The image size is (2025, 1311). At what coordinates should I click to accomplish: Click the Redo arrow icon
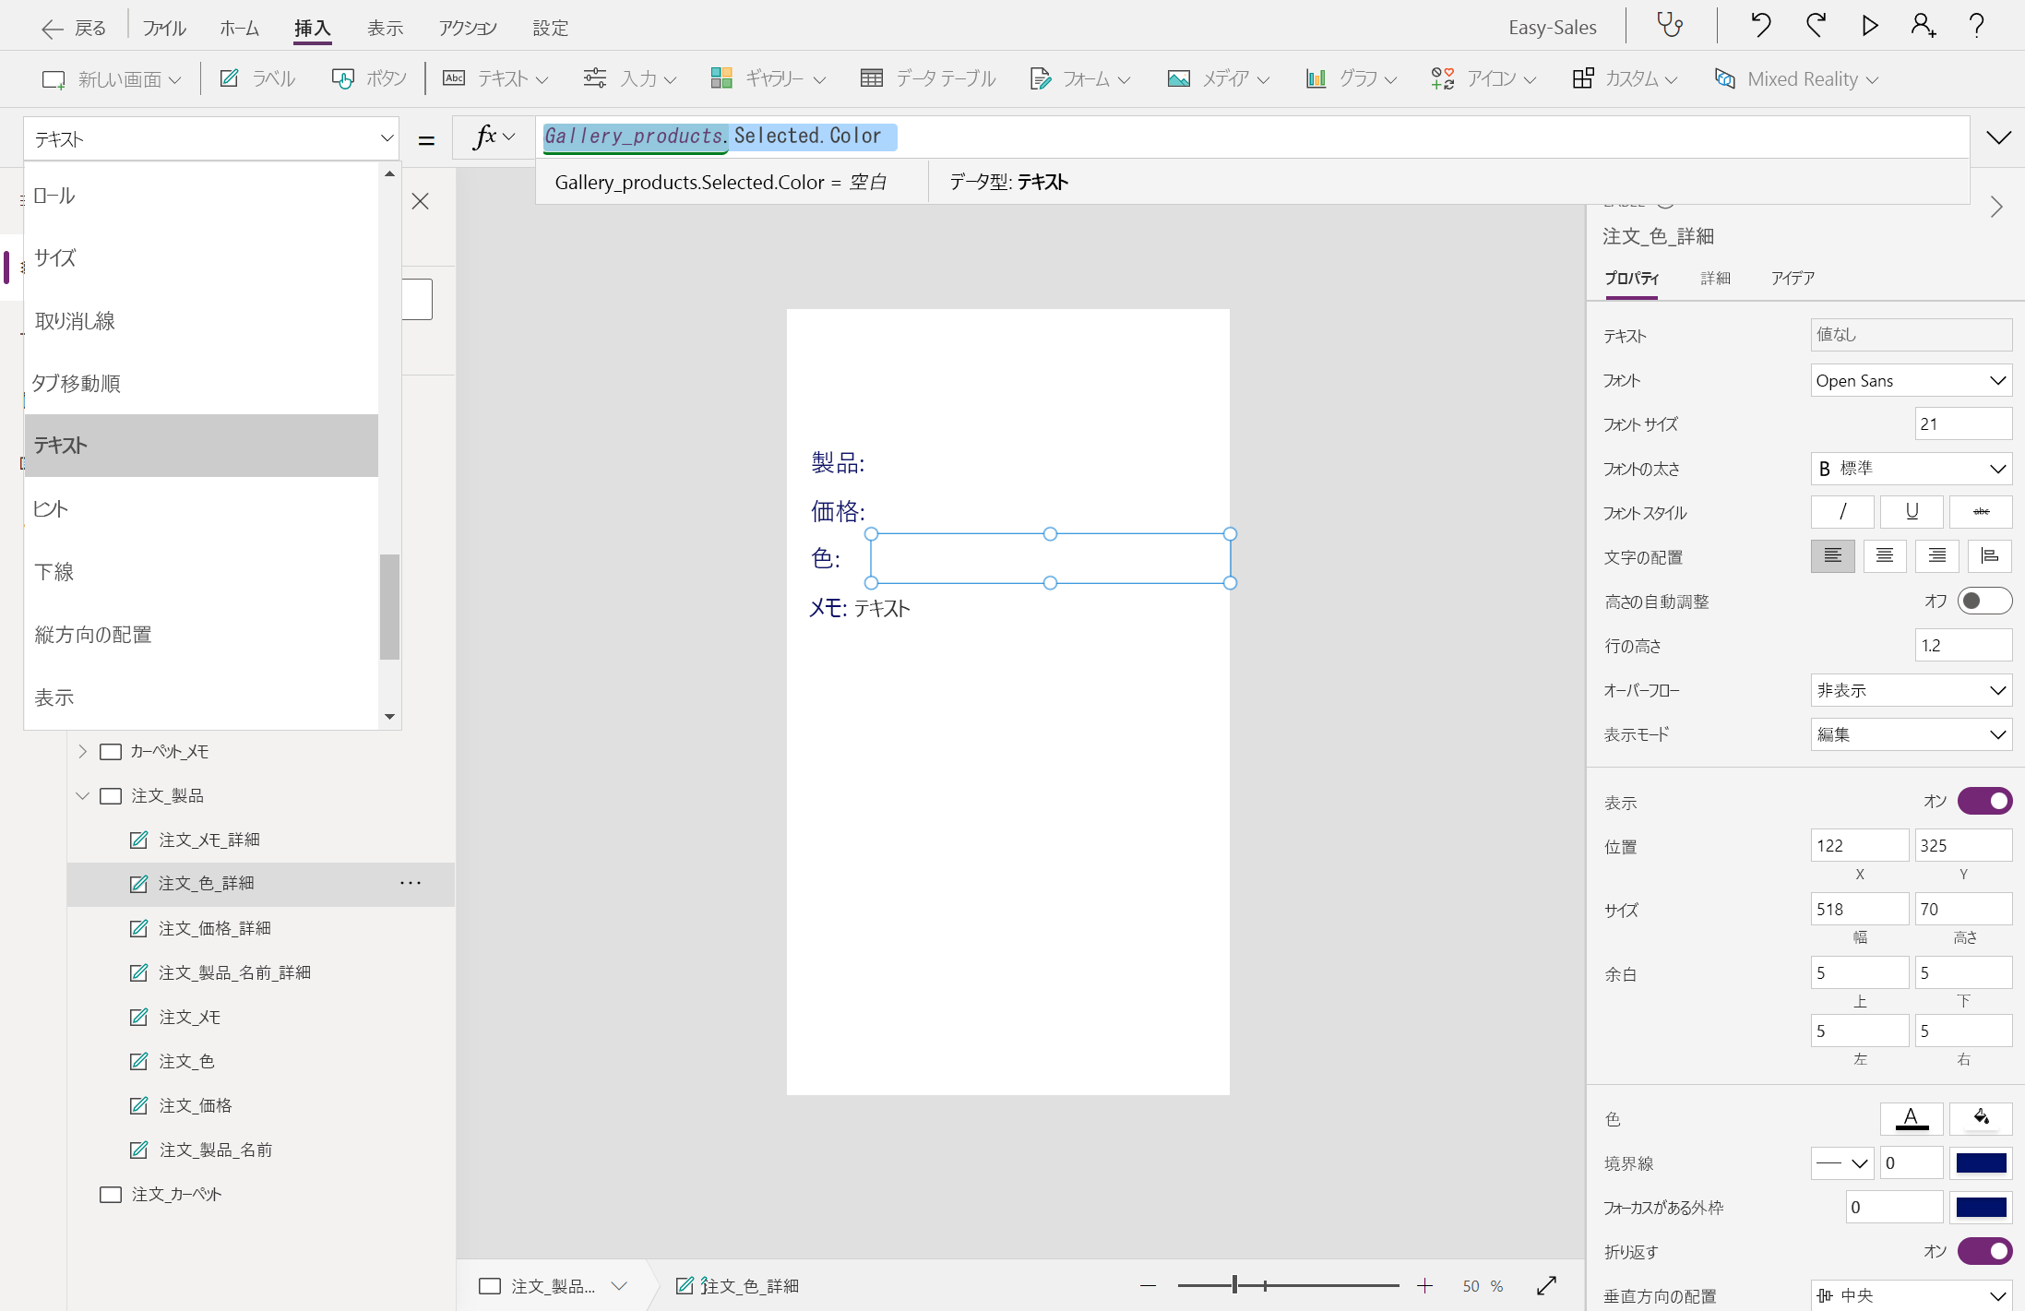(1816, 25)
